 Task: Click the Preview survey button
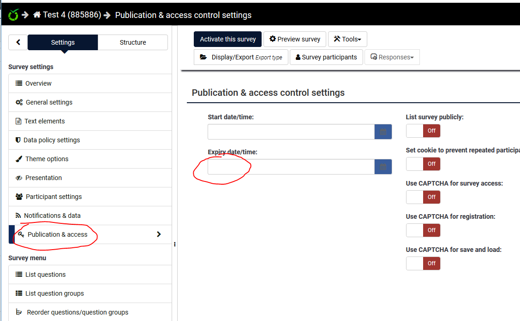point(295,39)
